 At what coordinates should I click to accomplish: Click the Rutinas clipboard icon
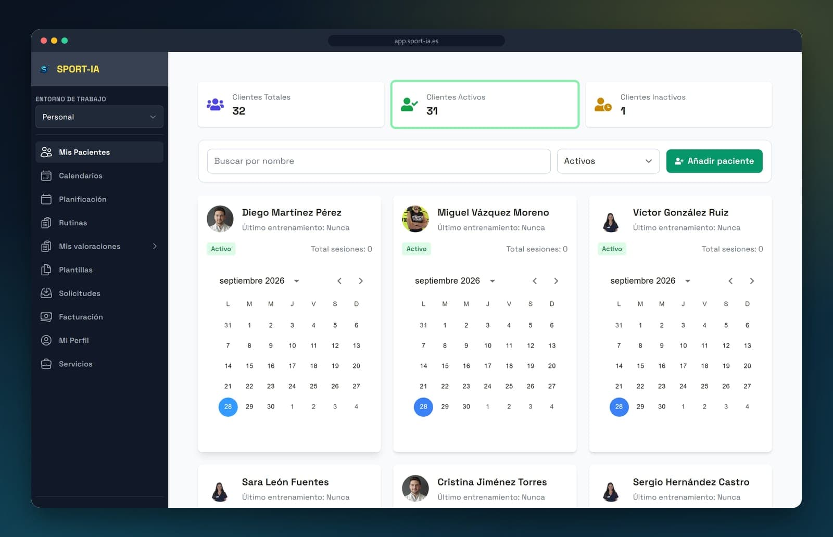tap(46, 223)
